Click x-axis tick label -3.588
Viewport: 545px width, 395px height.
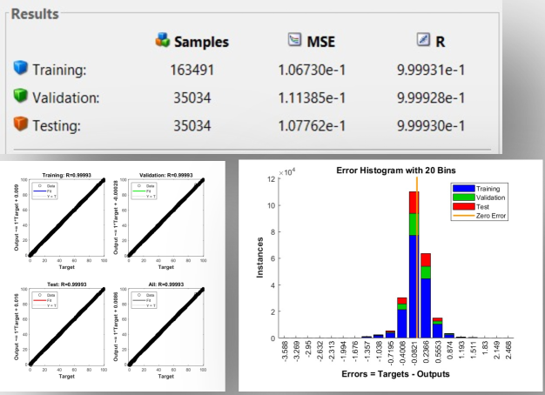(285, 351)
